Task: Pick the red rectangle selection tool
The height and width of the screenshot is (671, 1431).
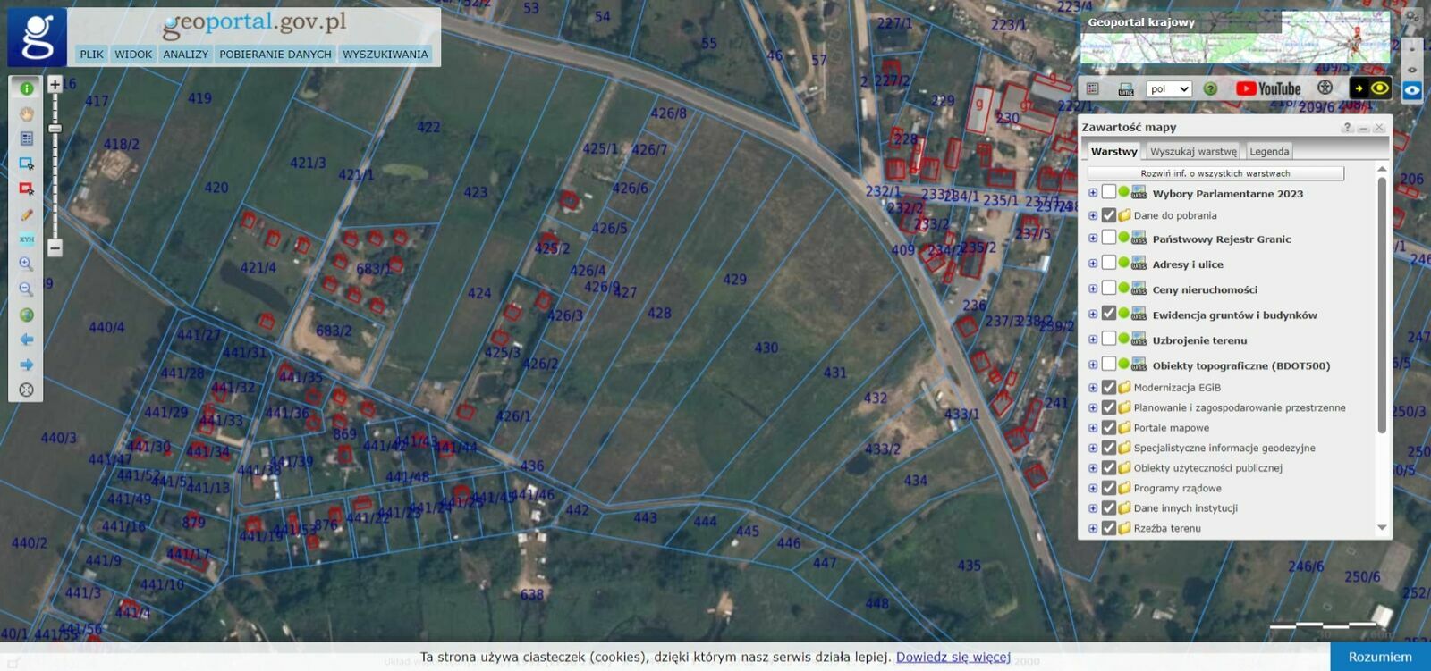Action: point(26,189)
